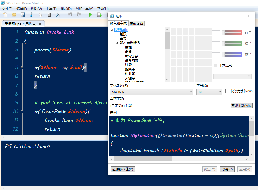Open the 编辑(E) menu

21,9
